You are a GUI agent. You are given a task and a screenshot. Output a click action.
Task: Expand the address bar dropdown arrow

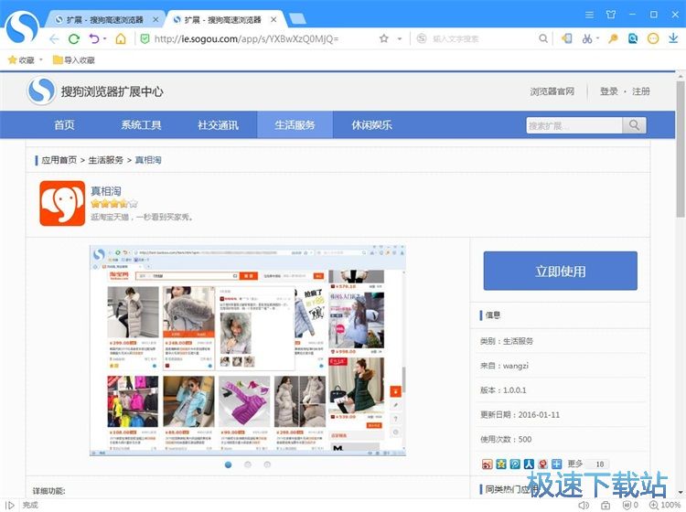400,39
